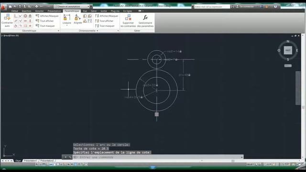
Task: Click the open file icon in quick access toolbar
Action: click(15, 6)
